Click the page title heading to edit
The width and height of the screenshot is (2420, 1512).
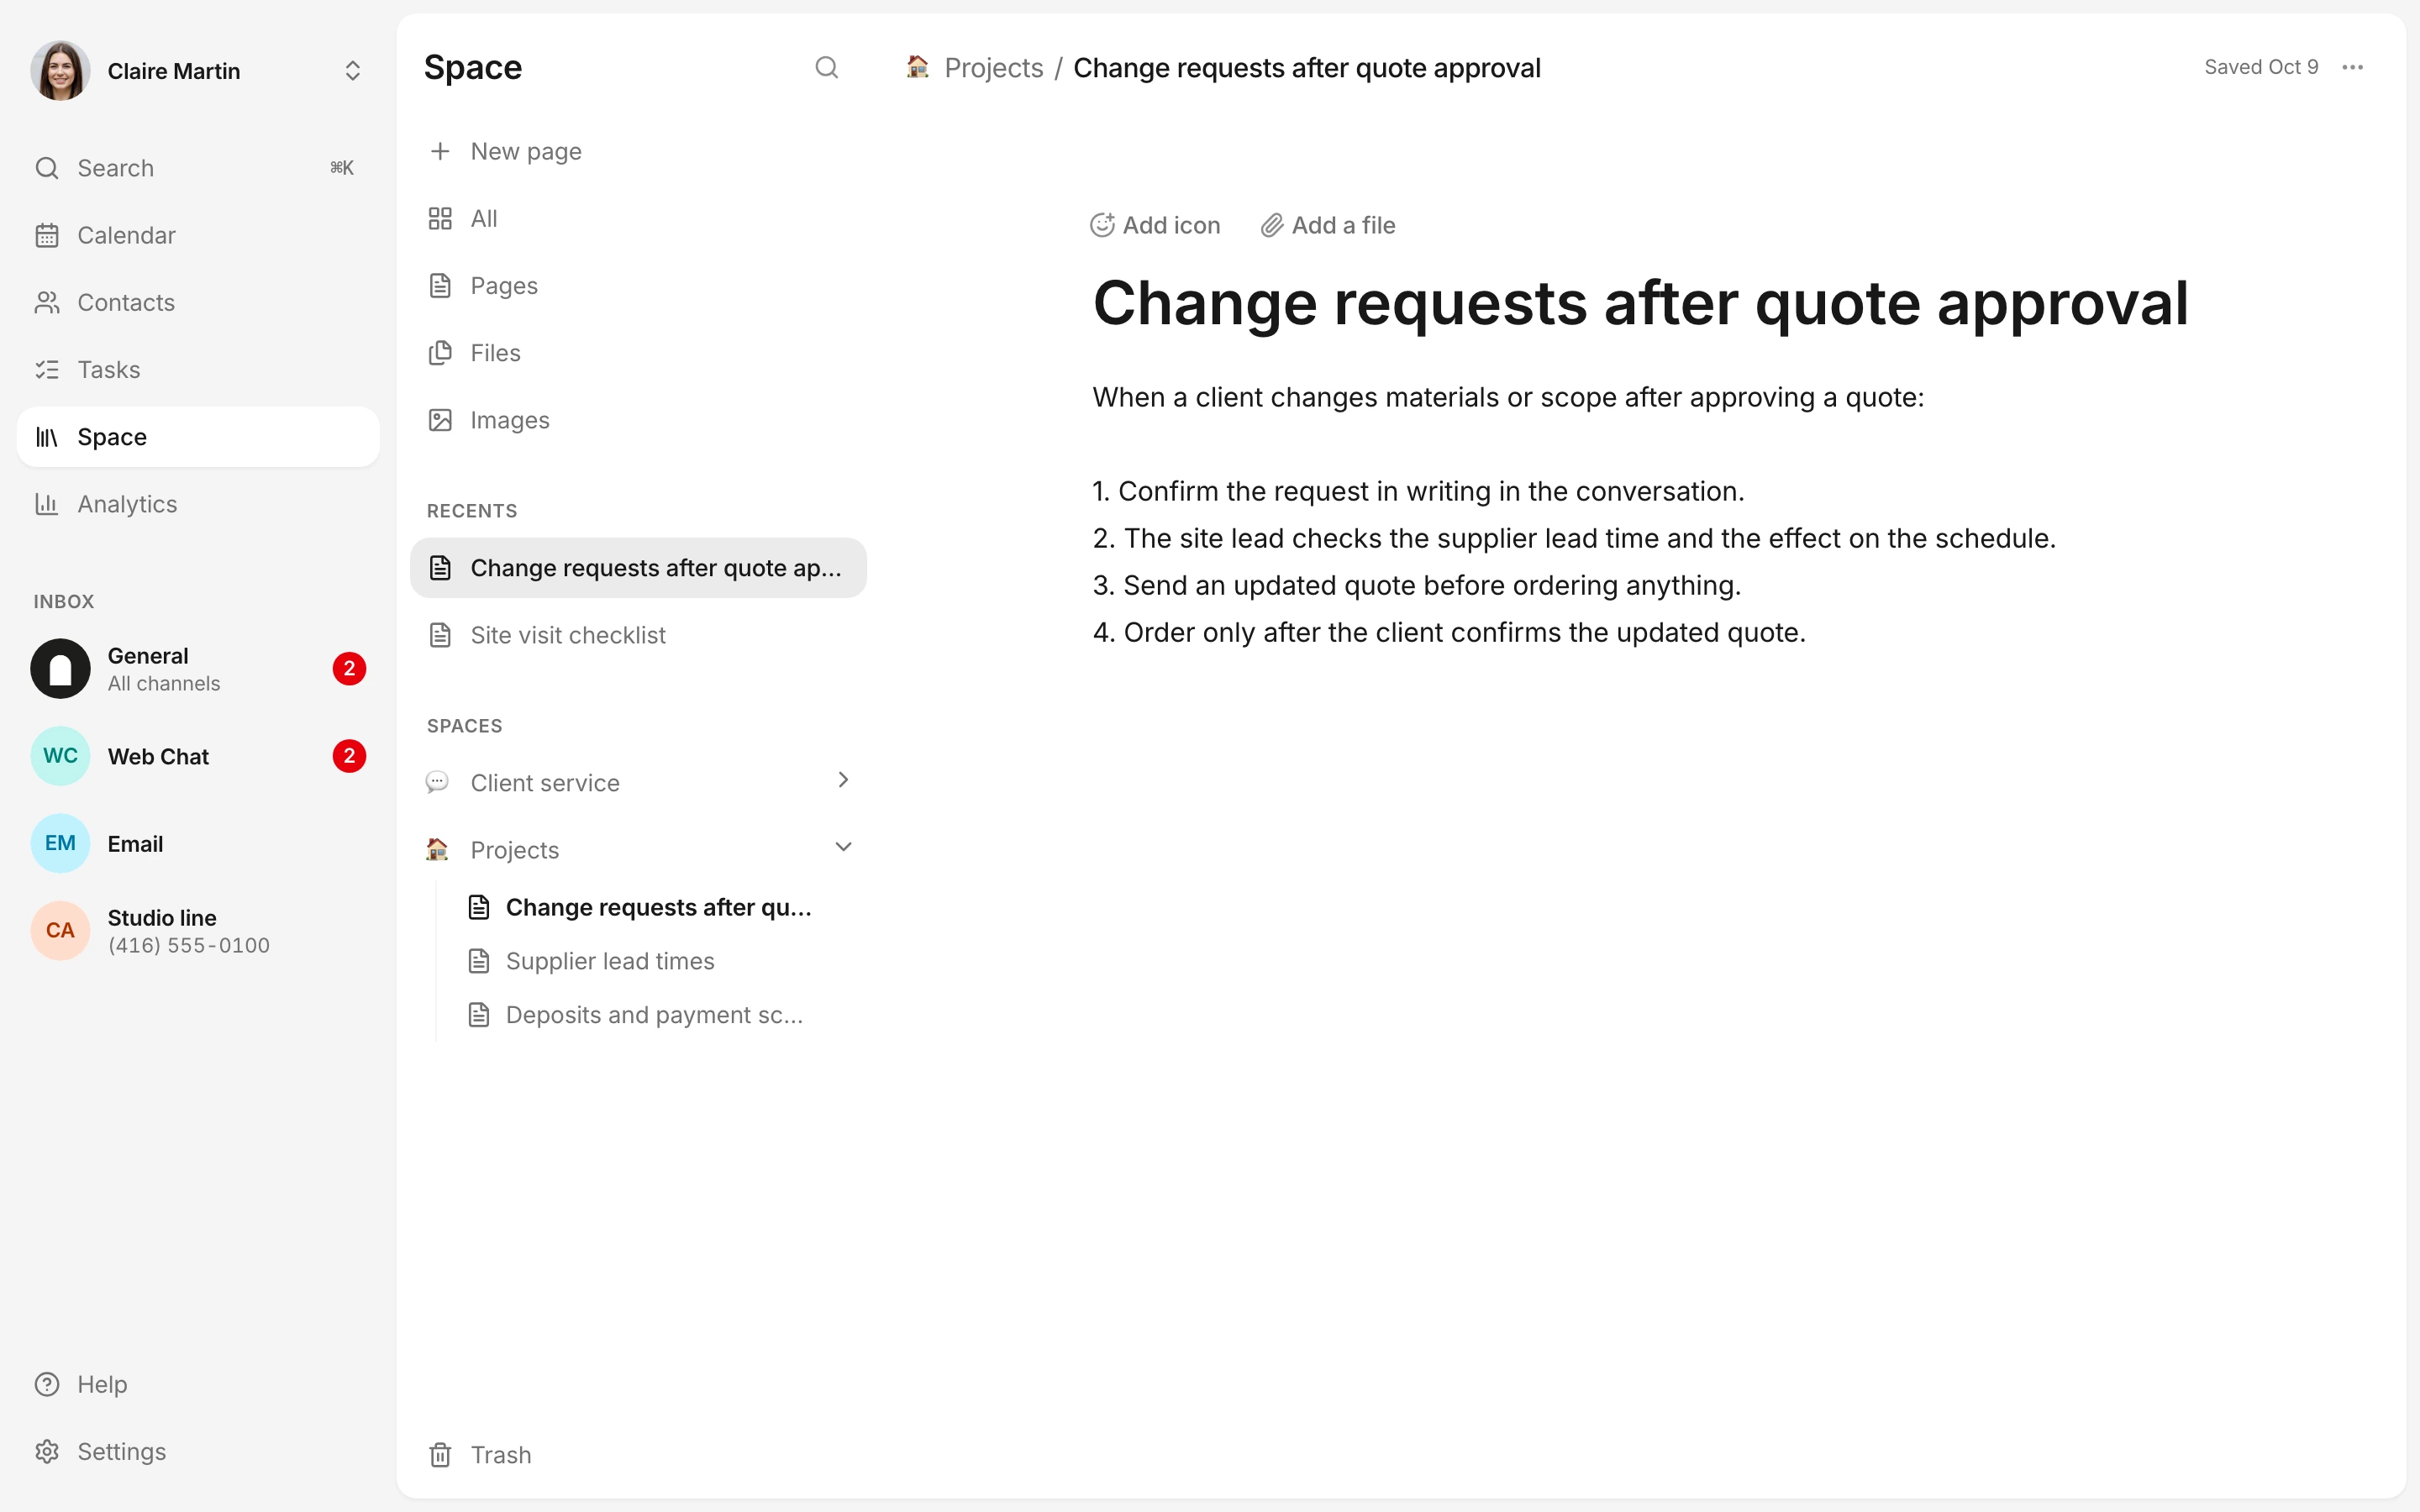(x=1640, y=302)
